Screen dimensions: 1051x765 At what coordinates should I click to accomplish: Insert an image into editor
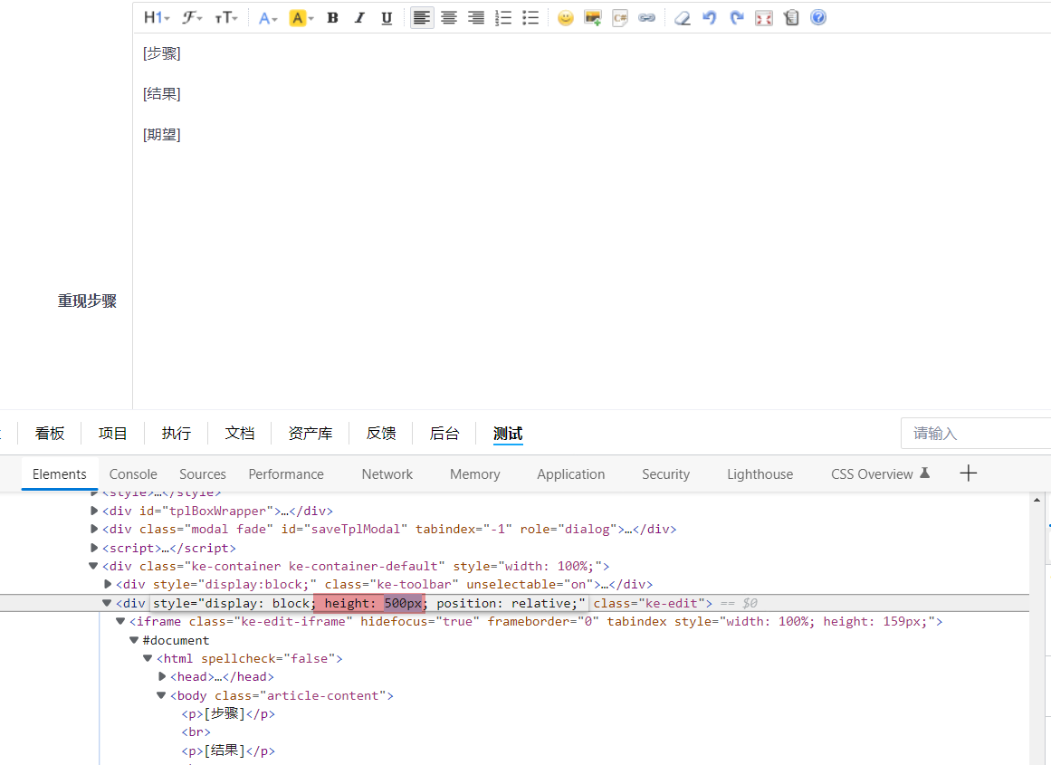[593, 18]
